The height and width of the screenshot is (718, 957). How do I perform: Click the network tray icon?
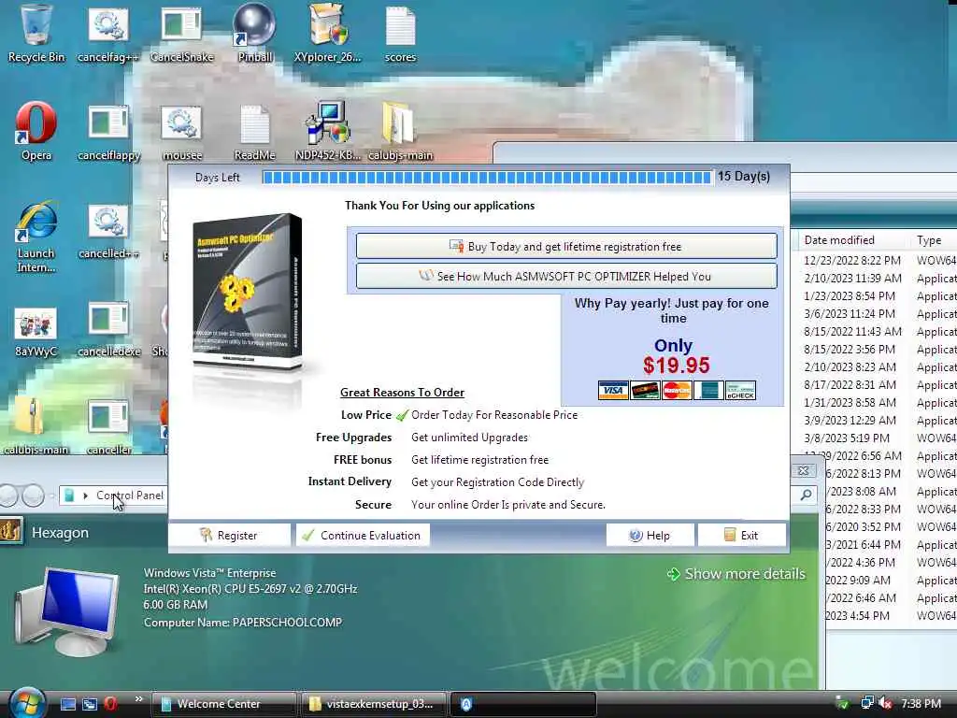point(866,703)
